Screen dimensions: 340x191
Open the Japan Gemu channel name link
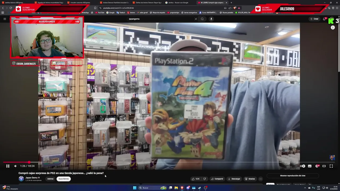click(31, 178)
